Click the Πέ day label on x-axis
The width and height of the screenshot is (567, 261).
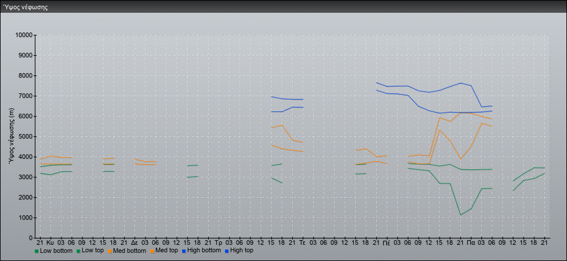pyautogui.click(x=387, y=242)
